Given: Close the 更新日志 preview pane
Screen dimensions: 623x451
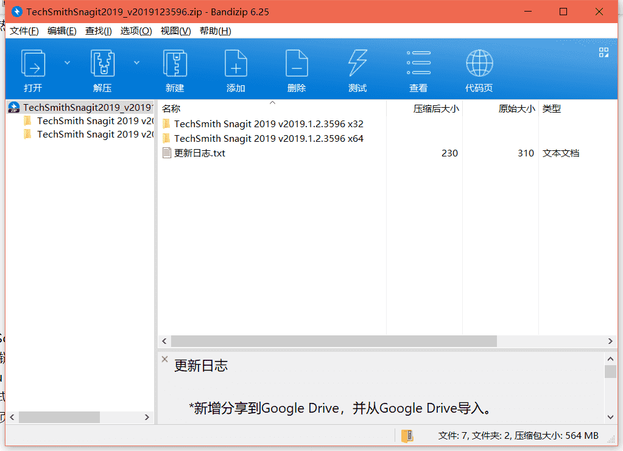Looking at the screenshot, I should [165, 359].
